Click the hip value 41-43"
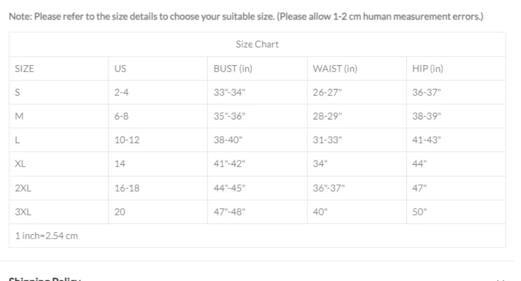521x281 pixels. (427, 140)
